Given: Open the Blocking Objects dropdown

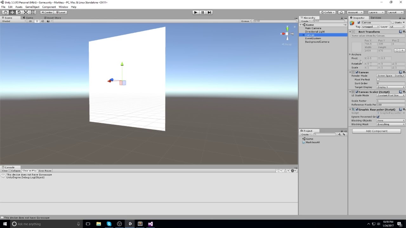Looking at the screenshot, I should [x=391, y=120].
